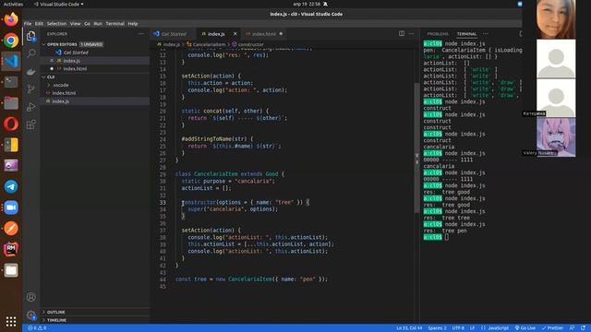Expand the TIMELINE section

point(95,320)
